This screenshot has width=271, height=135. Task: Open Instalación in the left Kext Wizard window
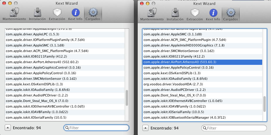tap(37, 15)
